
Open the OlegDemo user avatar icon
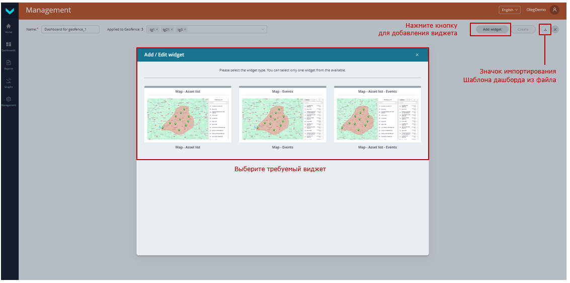tap(554, 10)
